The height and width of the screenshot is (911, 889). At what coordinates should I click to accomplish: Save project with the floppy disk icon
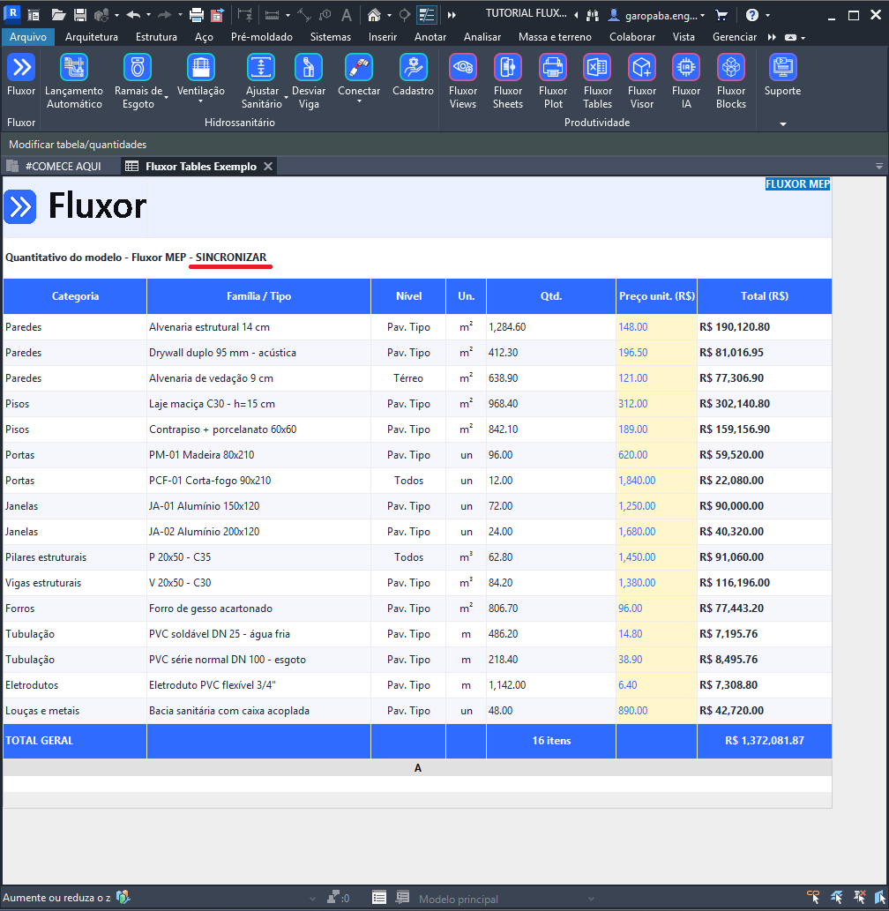point(80,15)
